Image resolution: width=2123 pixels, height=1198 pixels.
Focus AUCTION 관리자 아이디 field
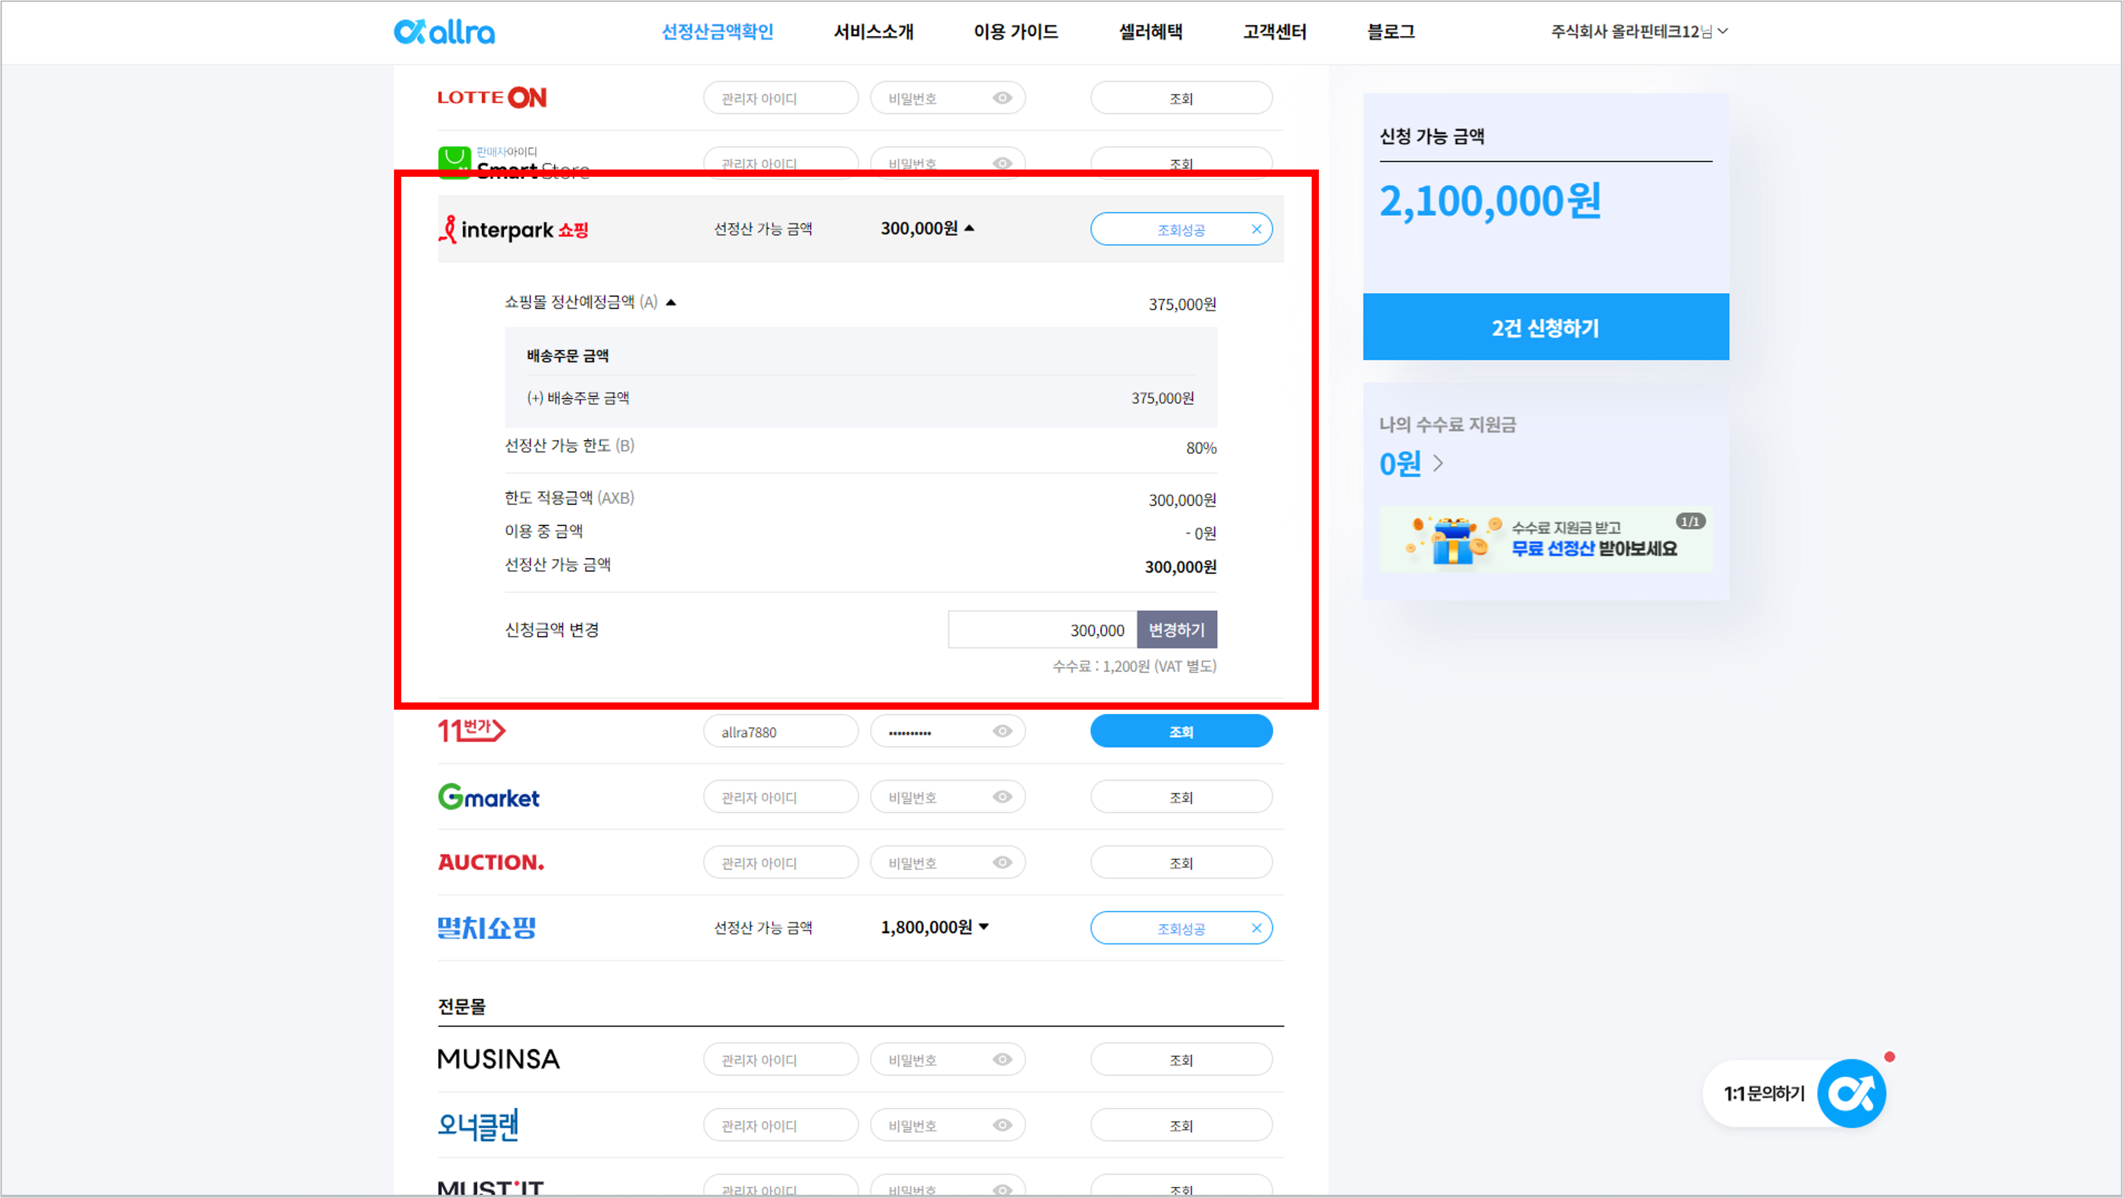[x=780, y=862]
